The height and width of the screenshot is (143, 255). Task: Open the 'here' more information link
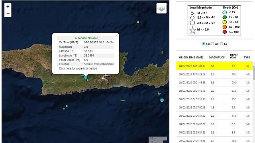(x=69, y=68)
